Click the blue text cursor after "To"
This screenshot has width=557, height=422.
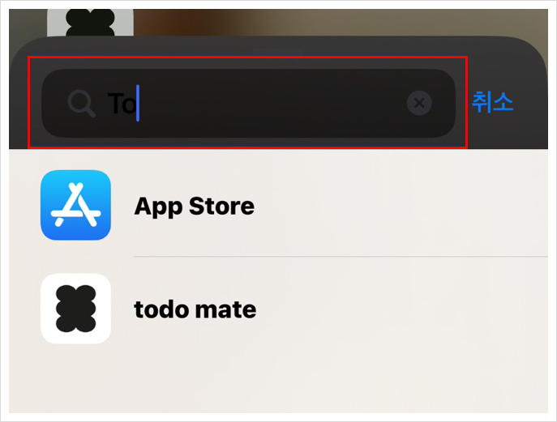[138, 104]
